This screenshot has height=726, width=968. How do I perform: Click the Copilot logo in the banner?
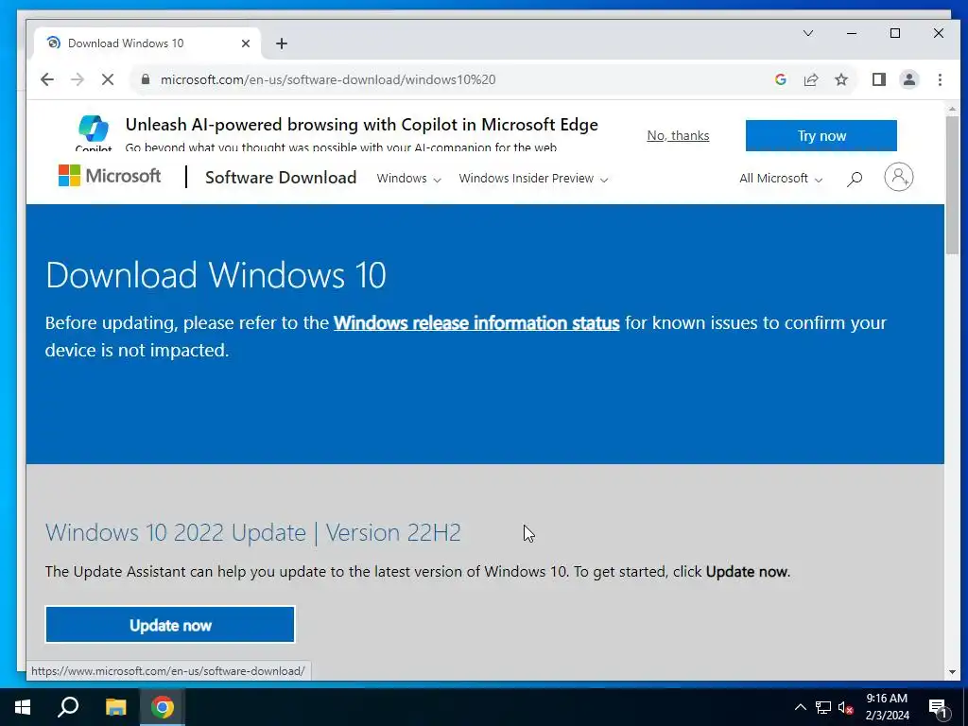94,130
